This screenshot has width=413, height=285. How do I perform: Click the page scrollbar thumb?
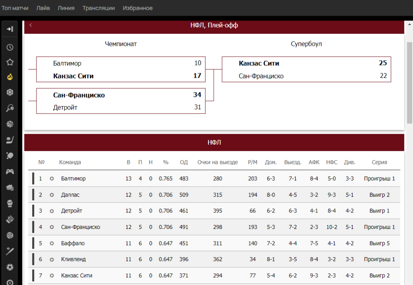[409, 83]
